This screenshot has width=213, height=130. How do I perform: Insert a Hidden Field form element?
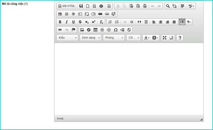pyautogui.click(x=114, y=14)
